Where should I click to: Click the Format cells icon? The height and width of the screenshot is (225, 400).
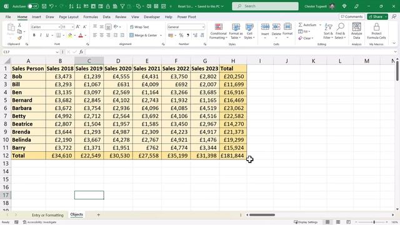[x=287, y=27]
